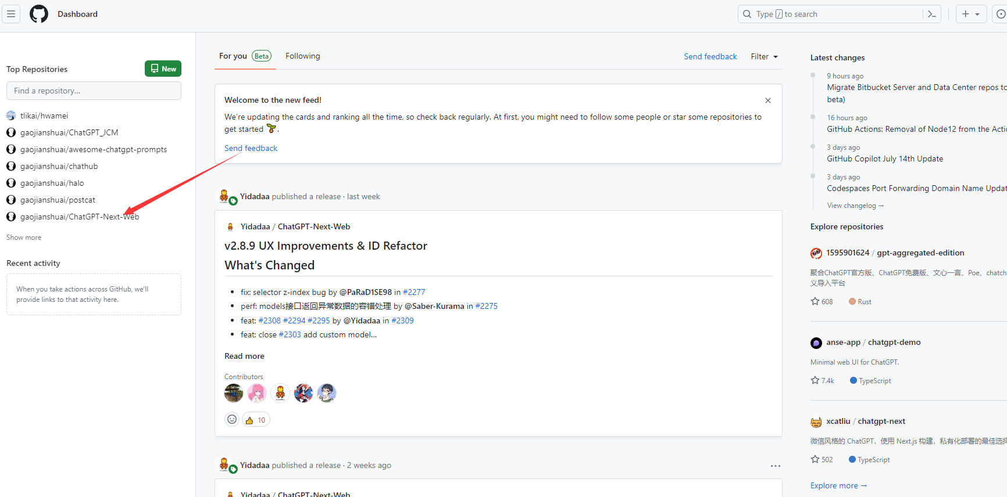This screenshot has height=497, width=1007.
Task: Open gaojianshuai/ChatGPT-Next-Web repository
Action: pos(80,217)
